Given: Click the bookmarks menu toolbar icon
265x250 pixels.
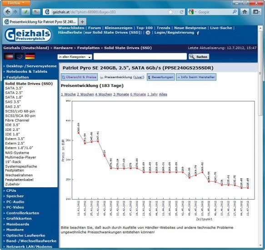Looking at the screenshot, I should pyautogui.click(x=256, y=12).
